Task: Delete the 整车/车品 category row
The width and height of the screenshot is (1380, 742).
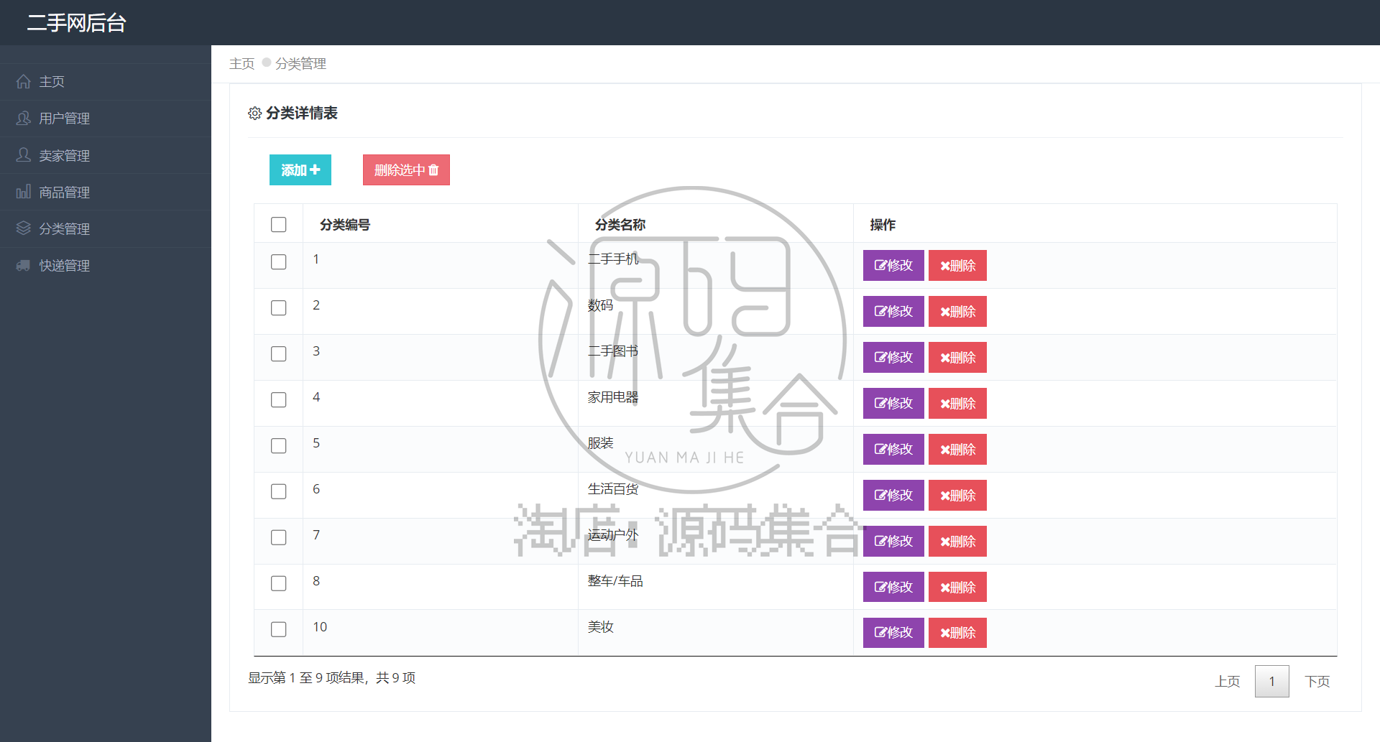Action: tap(957, 587)
